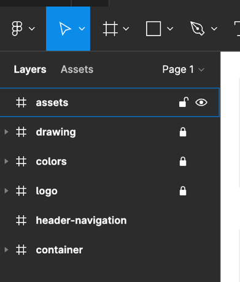Unlock the logo layer
The width and height of the screenshot is (240, 282).
183,191
